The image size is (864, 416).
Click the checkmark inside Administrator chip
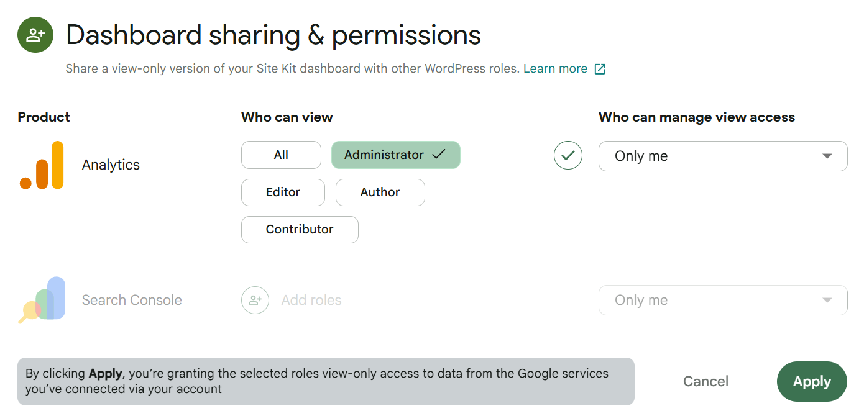(x=438, y=155)
